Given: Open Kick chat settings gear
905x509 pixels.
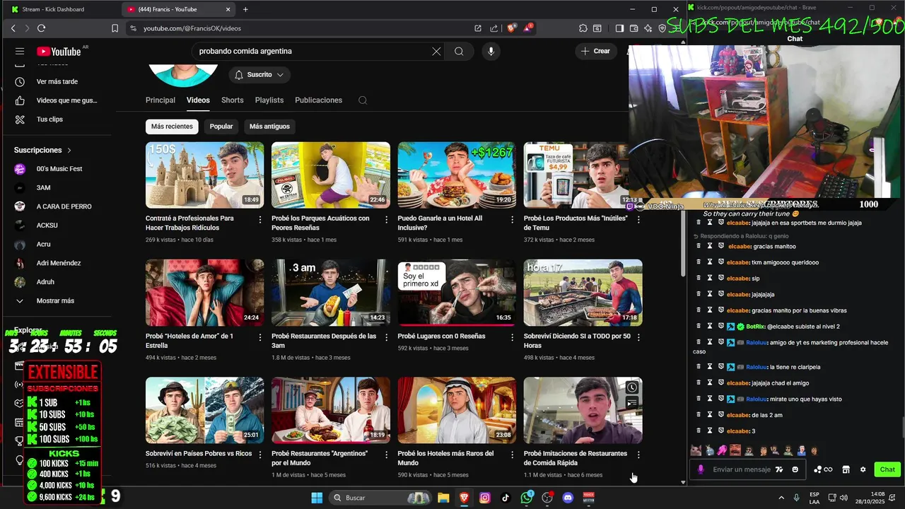Looking at the screenshot, I should [x=863, y=469].
